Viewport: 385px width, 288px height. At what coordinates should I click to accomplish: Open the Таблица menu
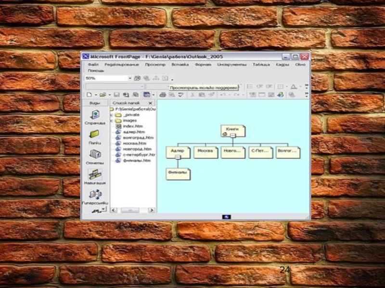click(261, 65)
